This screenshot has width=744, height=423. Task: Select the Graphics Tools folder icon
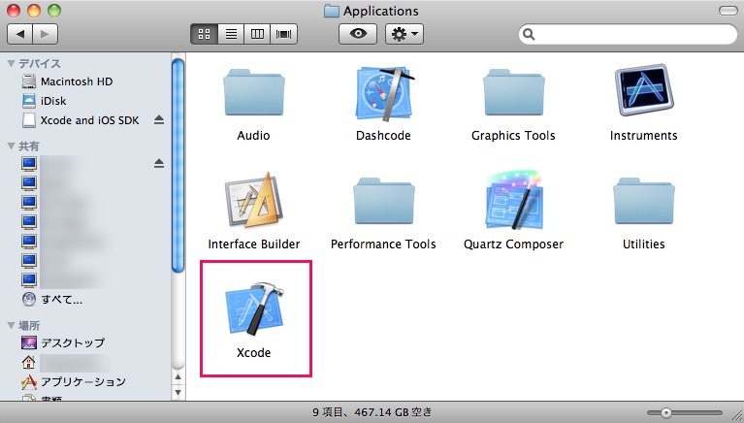tap(514, 92)
